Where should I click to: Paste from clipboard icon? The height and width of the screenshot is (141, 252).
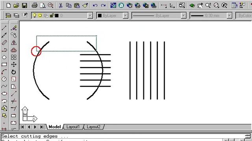click(77, 5)
